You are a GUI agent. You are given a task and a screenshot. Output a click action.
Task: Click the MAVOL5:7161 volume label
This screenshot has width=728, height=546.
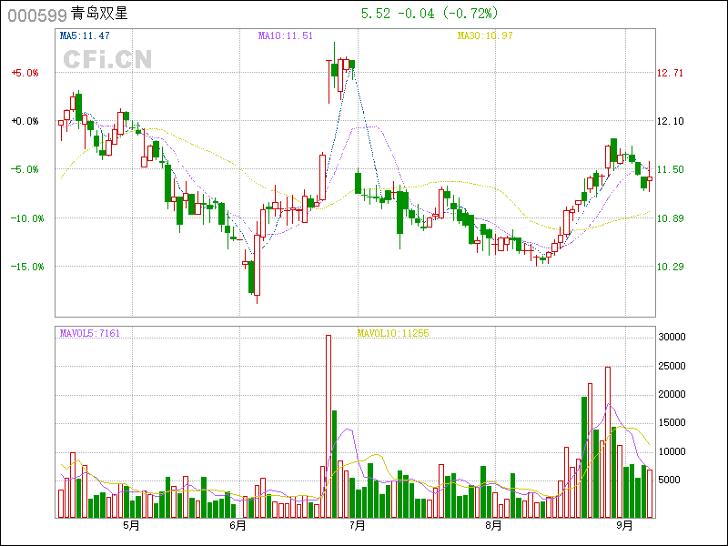pos(90,333)
